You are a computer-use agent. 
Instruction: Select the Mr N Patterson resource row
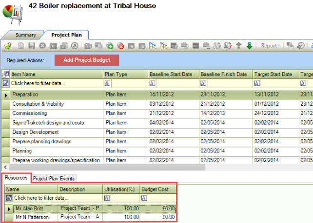point(32,217)
